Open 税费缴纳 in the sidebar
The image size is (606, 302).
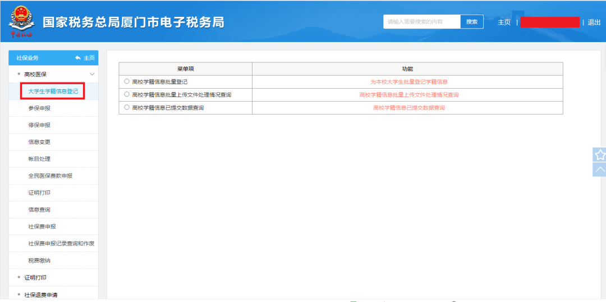39,260
